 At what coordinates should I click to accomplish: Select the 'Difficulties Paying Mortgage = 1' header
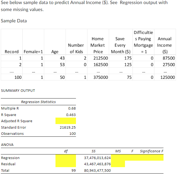[x=143, y=42]
